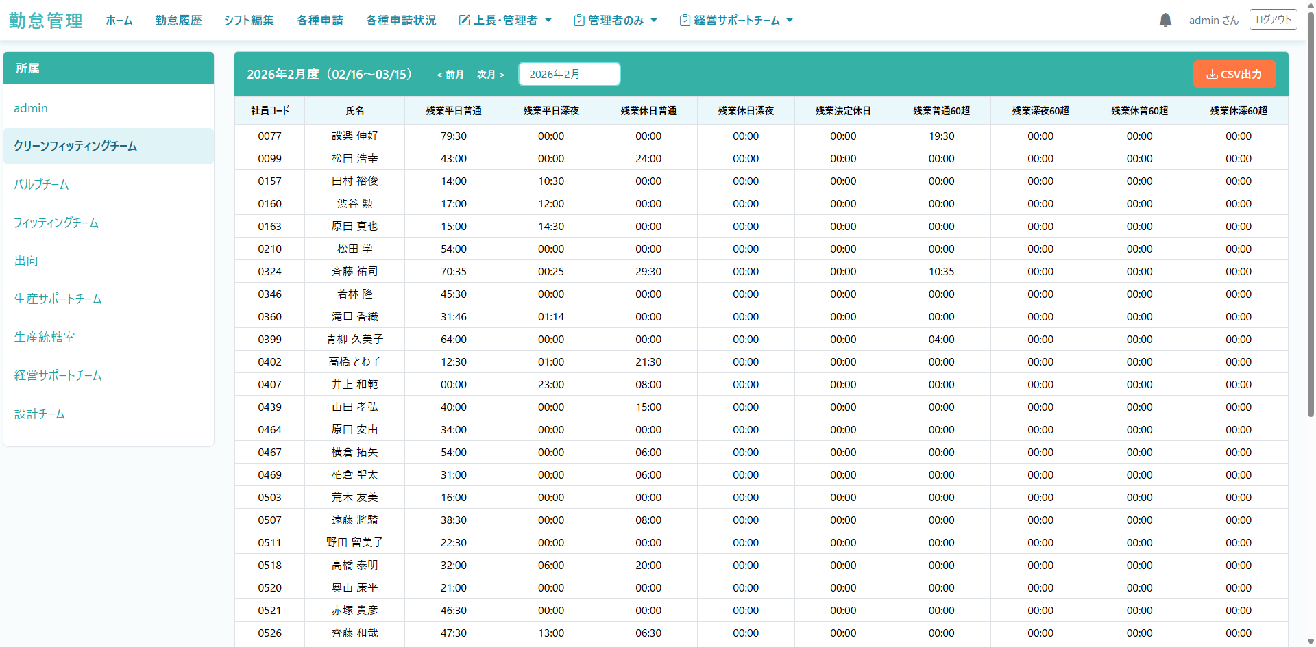1316x647 pixels.
Task: Expand 管理者のみ dropdown menu
Action: 616,21
